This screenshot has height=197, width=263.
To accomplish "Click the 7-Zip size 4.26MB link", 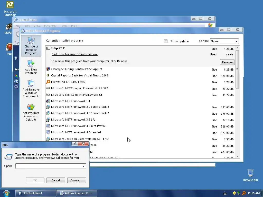I will [x=229, y=49].
